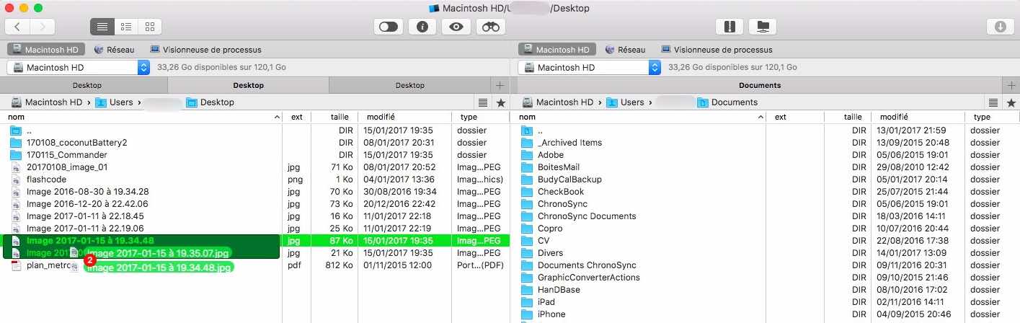Click the binoculars search icon in toolbar
Image resolution: width=1020 pixels, height=323 pixels.
[x=491, y=27]
